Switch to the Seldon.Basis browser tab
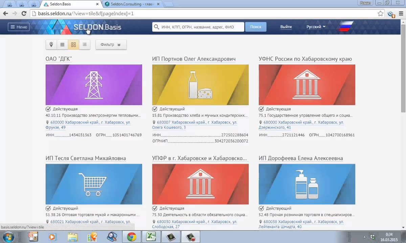This screenshot has height=243, width=406. pyautogui.click(x=71, y=4)
